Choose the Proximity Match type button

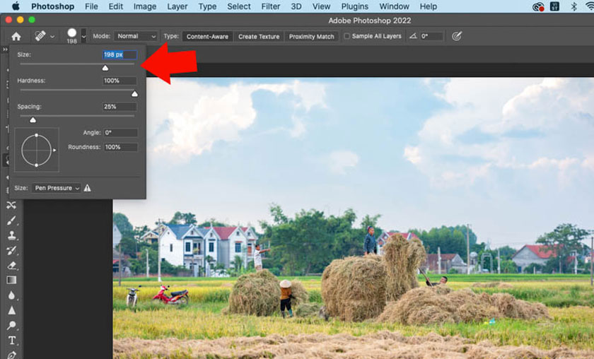(x=311, y=36)
